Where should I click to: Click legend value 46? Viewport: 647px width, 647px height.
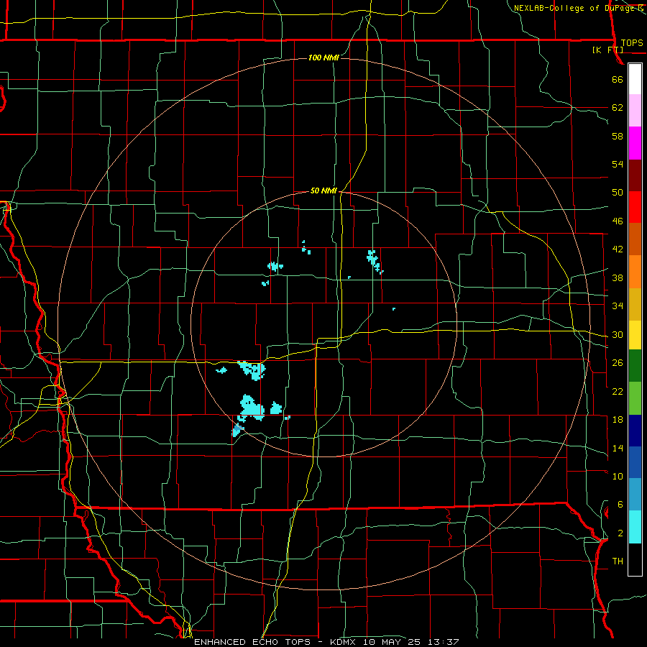(618, 221)
